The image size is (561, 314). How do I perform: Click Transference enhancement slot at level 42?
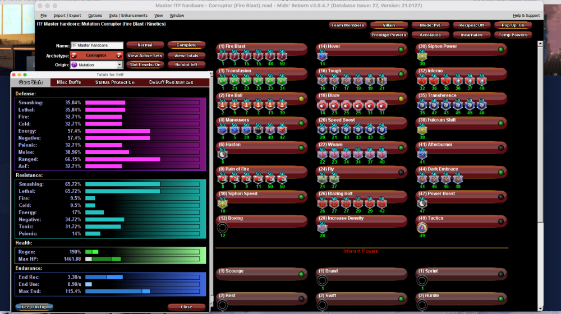[434, 105]
